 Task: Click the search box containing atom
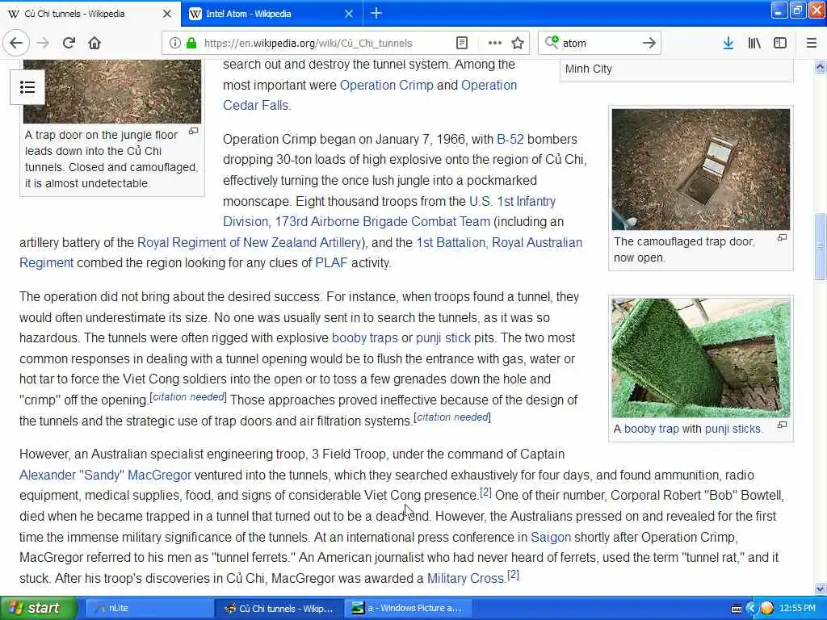point(598,44)
